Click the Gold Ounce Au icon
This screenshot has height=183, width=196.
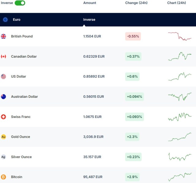click(x=3, y=137)
